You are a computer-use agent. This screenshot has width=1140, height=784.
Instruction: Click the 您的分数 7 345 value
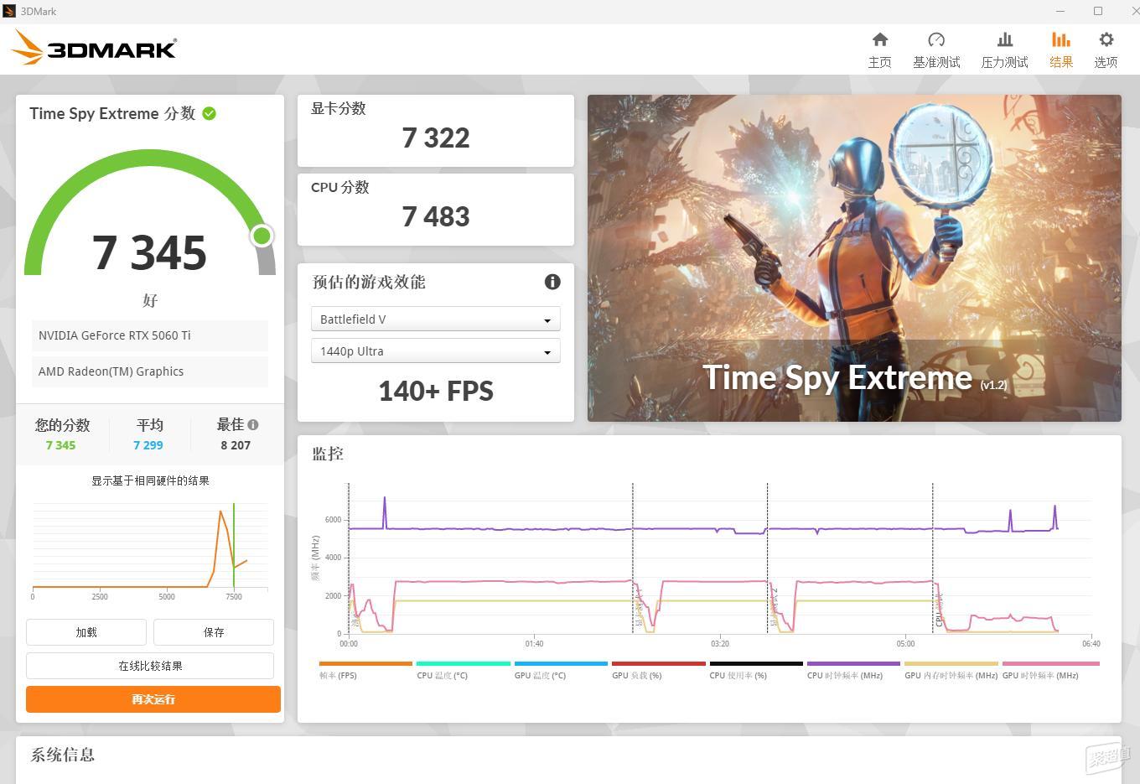coord(60,445)
